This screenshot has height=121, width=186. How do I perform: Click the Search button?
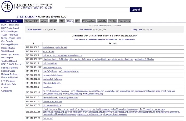(x=136, y=10)
